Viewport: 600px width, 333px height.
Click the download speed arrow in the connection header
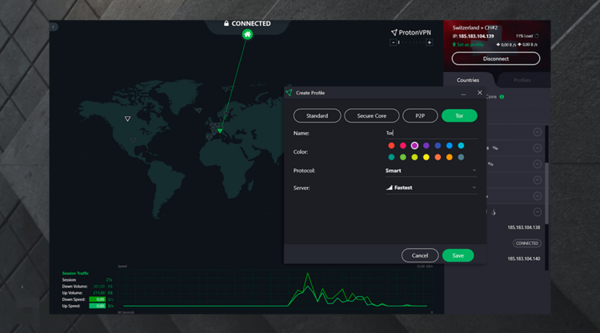[498, 45]
